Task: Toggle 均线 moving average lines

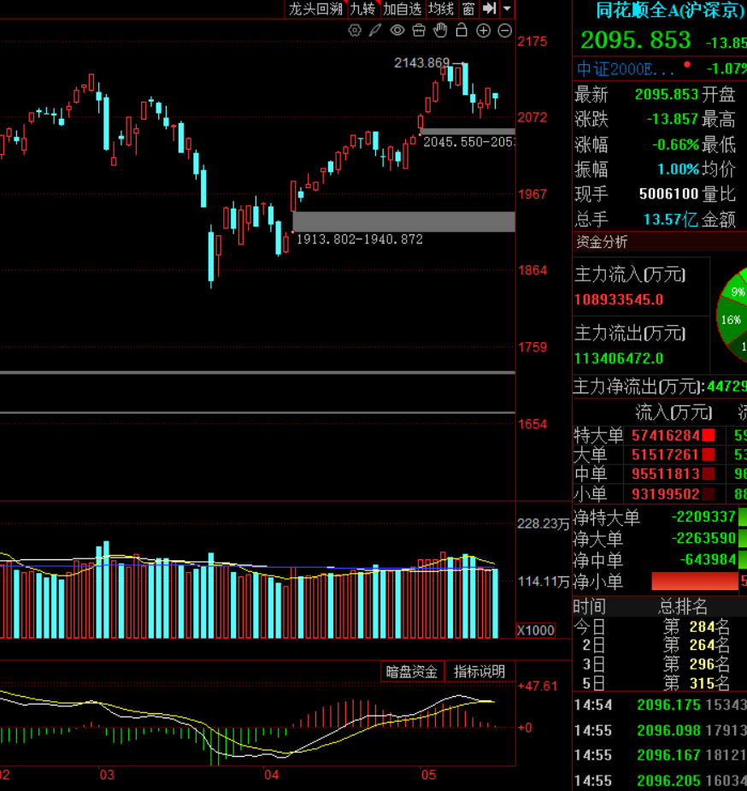Action: (x=441, y=9)
